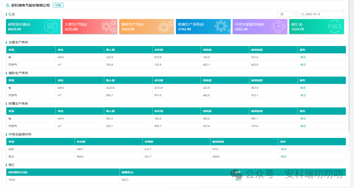Click the 切换 switch button
This screenshot has height=188, width=354.
pyautogui.click(x=58, y=5)
